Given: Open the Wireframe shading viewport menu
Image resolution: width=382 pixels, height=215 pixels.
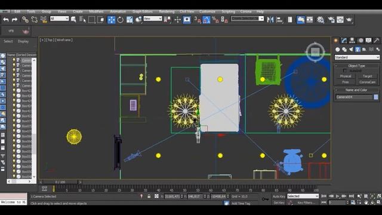Looking at the screenshot, I should tap(64, 40).
